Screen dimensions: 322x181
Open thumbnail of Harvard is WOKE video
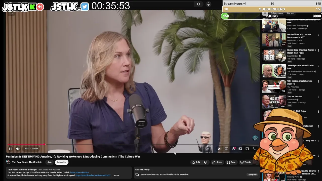click(x=274, y=40)
